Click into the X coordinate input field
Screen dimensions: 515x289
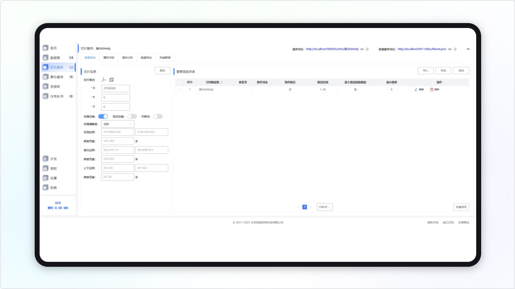click(116, 89)
